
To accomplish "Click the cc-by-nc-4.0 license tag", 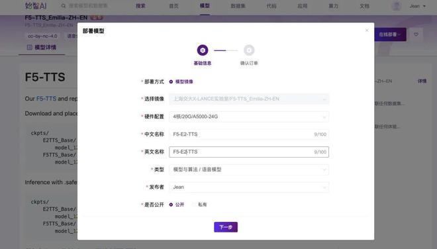I will (x=42, y=36).
